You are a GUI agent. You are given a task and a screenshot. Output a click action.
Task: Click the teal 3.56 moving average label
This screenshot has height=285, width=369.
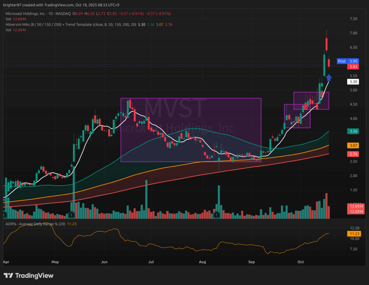pos(353,132)
